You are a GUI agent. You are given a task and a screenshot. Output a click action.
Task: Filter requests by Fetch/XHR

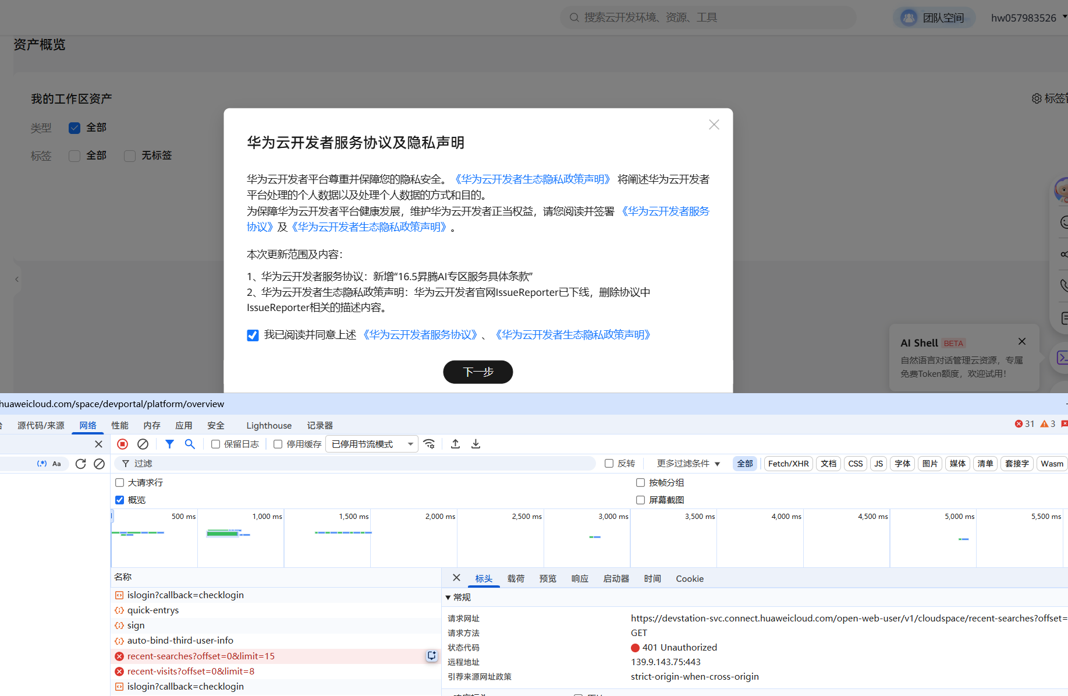[789, 464]
